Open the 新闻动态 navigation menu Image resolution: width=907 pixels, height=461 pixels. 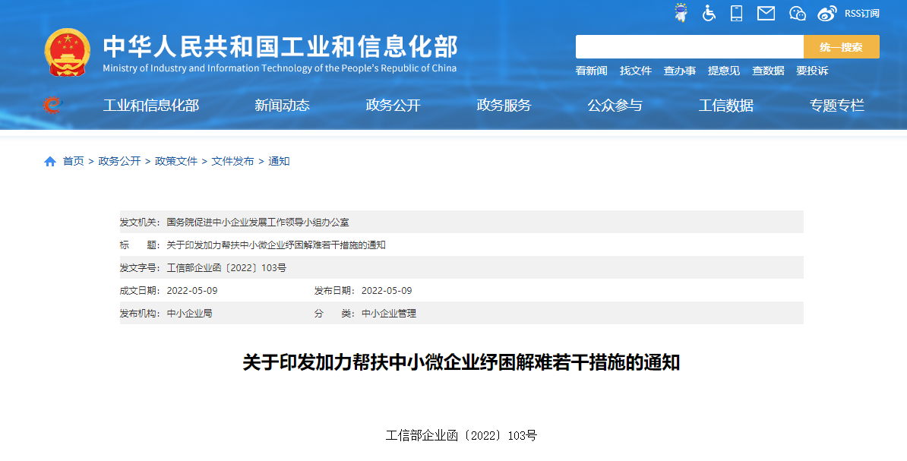point(282,106)
